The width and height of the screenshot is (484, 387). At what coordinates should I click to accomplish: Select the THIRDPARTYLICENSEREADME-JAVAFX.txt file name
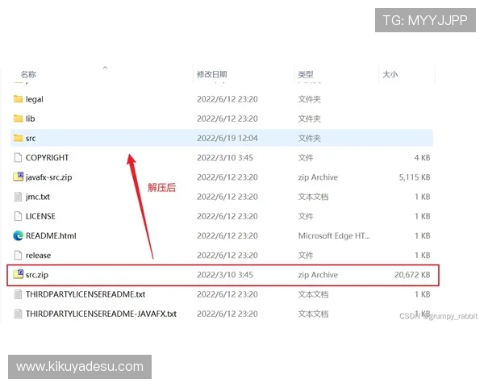coord(102,314)
